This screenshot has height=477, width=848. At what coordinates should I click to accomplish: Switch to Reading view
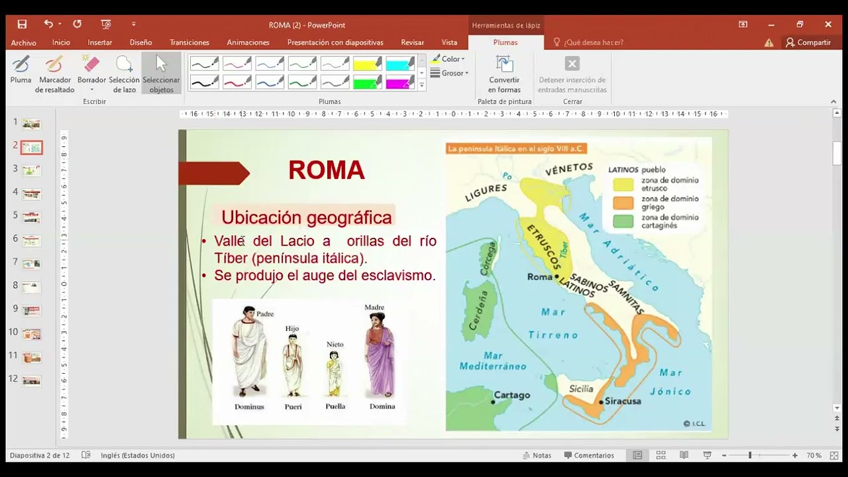click(x=684, y=455)
